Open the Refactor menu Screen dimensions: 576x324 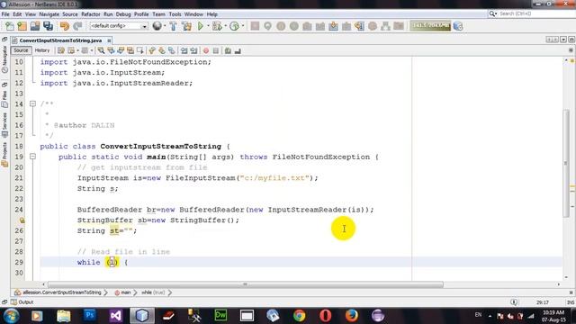(91, 14)
